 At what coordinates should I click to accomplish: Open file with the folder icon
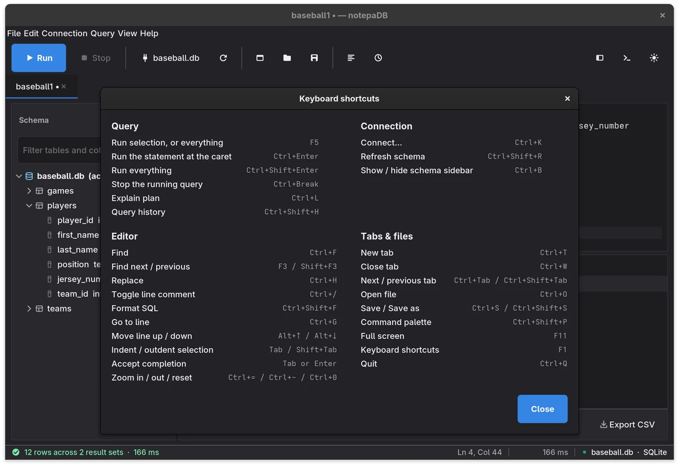pyautogui.click(x=287, y=58)
